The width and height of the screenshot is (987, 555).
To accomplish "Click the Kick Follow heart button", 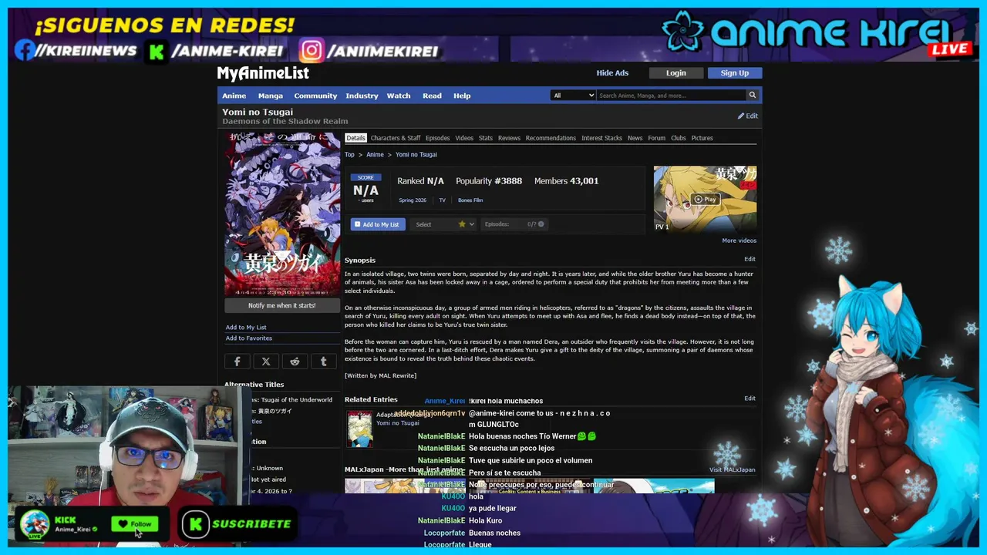I will [x=134, y=524].
